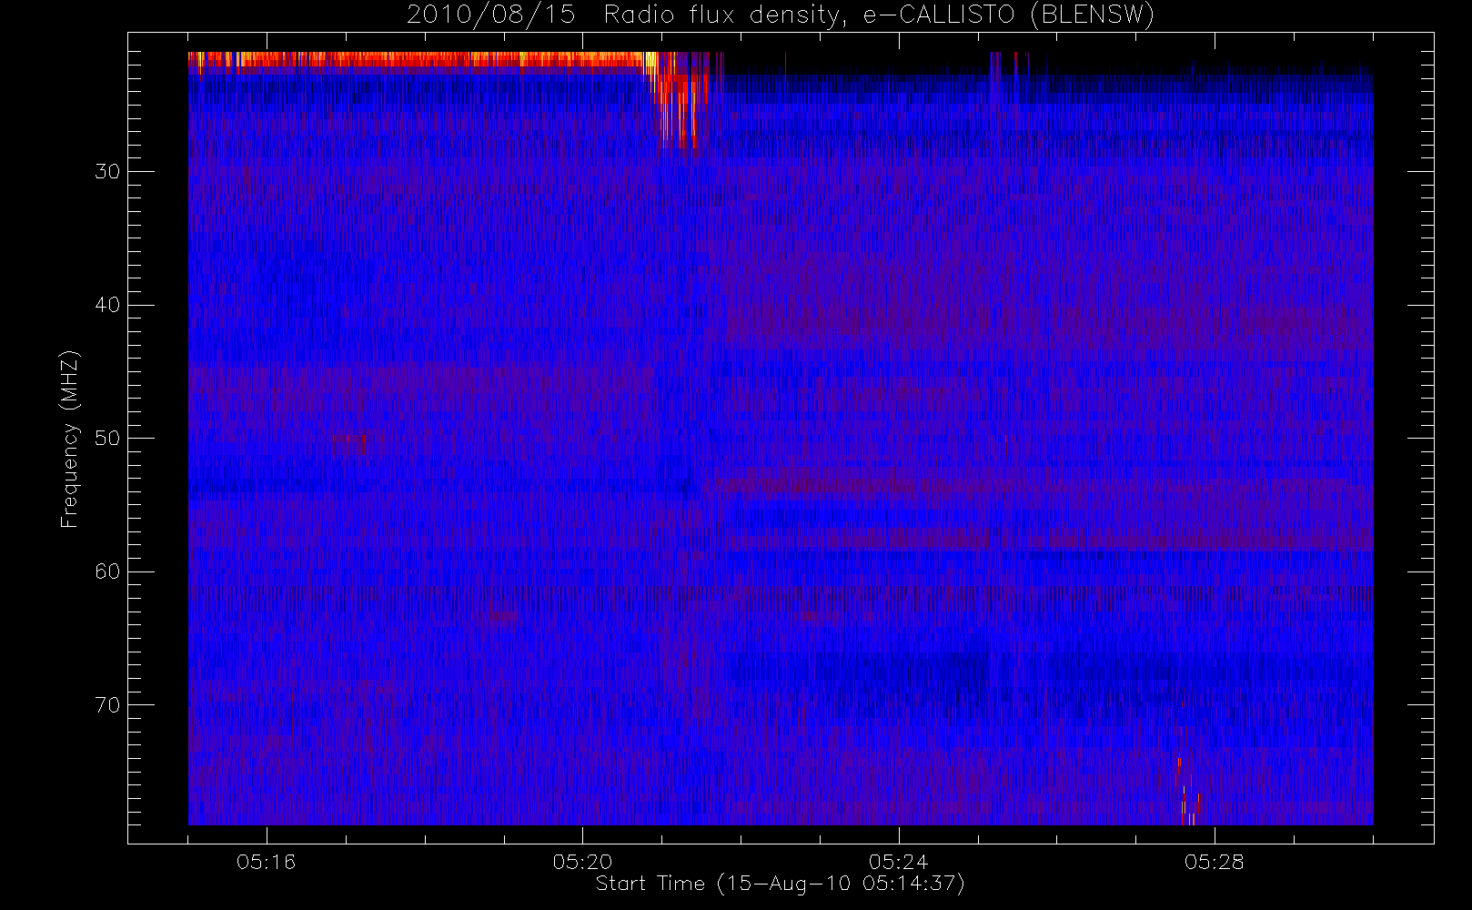The image size is (1472, 910).
Task: Click the 40 frequency tick label
Action: click(107, 305)
